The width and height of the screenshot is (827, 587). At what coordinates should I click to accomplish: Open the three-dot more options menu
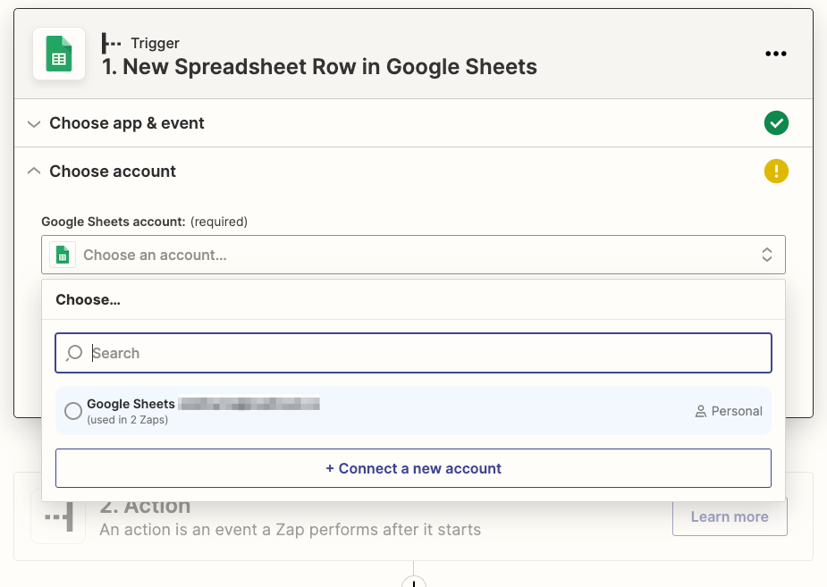tap(776, 54)
